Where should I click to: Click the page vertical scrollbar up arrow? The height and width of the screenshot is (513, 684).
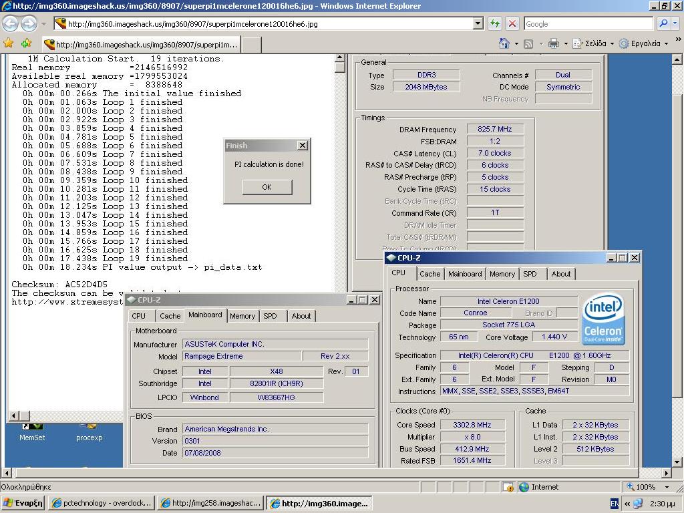click(x=677, y=59)
